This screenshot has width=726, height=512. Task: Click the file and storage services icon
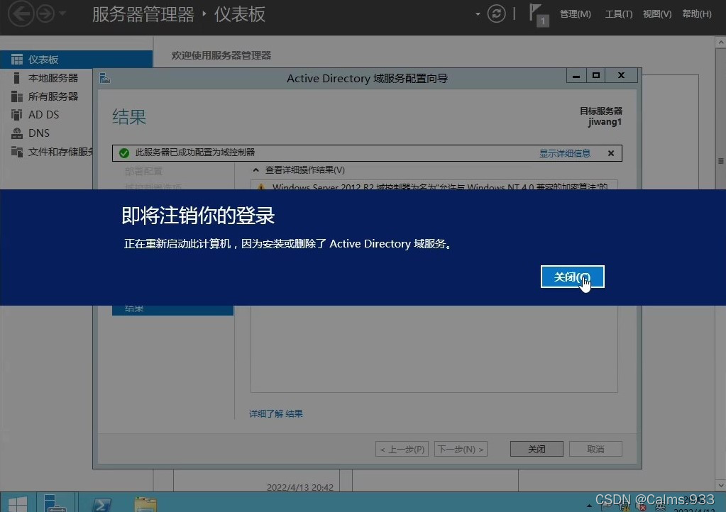pyautogui.click(x=16, y=152)
